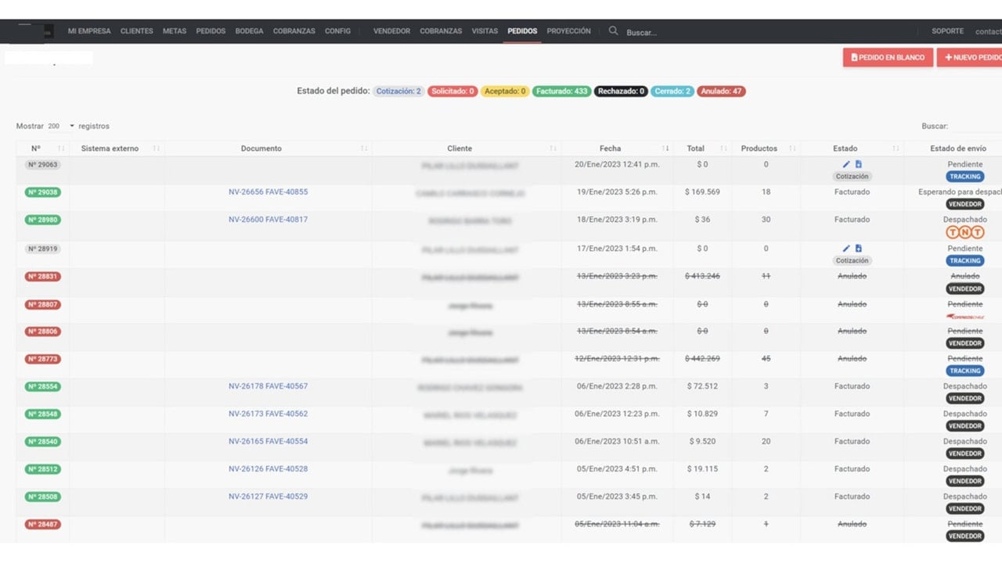The width and height of the screenshot is (1002, 563).
Task: Sort by the Fecha column sort arrows
Action: coord(666,149)
